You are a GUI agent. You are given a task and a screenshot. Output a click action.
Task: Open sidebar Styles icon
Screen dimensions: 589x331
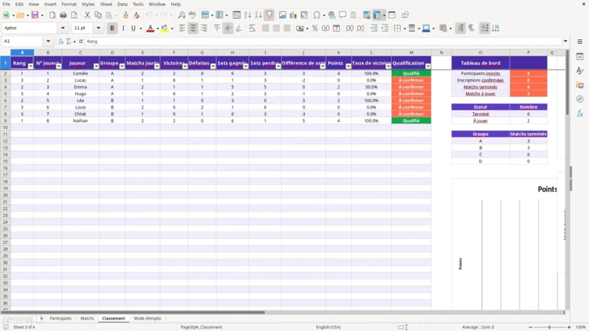coord(580,71)
